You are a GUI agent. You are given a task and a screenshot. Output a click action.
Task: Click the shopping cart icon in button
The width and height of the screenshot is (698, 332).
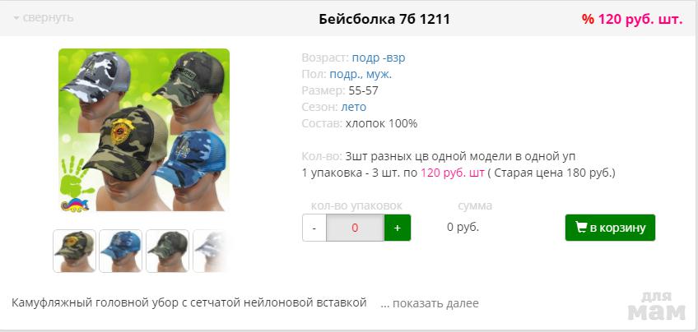(x=581, y=227)
